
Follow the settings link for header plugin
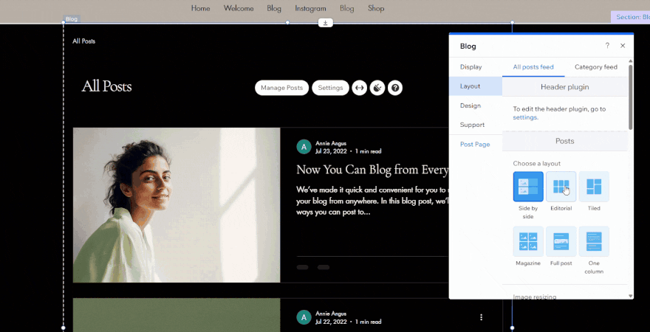(525, 117)
